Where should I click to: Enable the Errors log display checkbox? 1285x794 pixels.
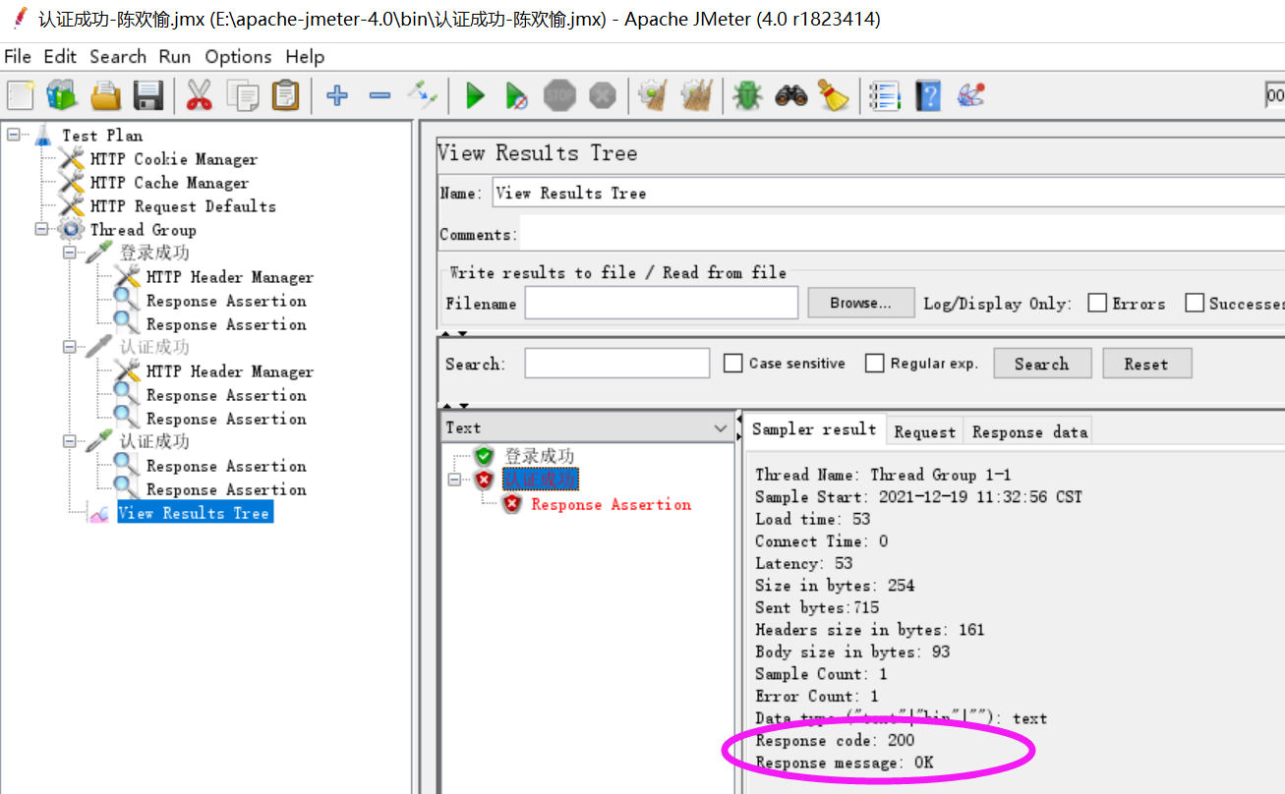pos(1098,303)
